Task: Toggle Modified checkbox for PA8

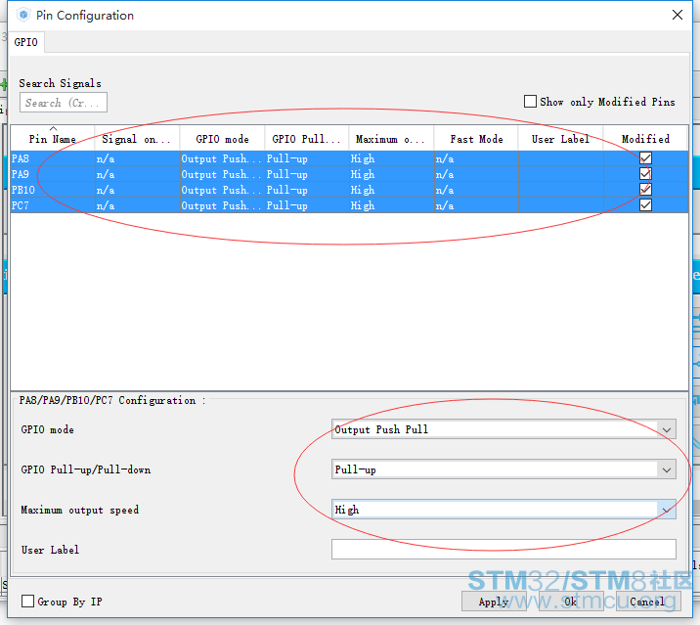Action: (645, 158)
